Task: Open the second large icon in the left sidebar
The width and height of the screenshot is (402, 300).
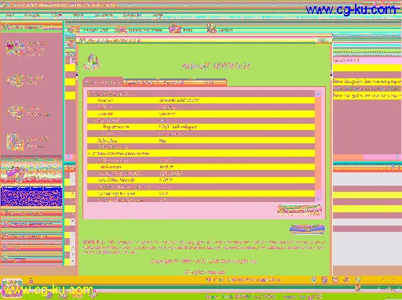Action: 15,80
